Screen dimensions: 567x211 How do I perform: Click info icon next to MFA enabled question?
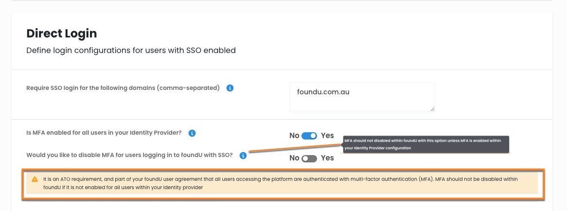(x=192, y=133)
